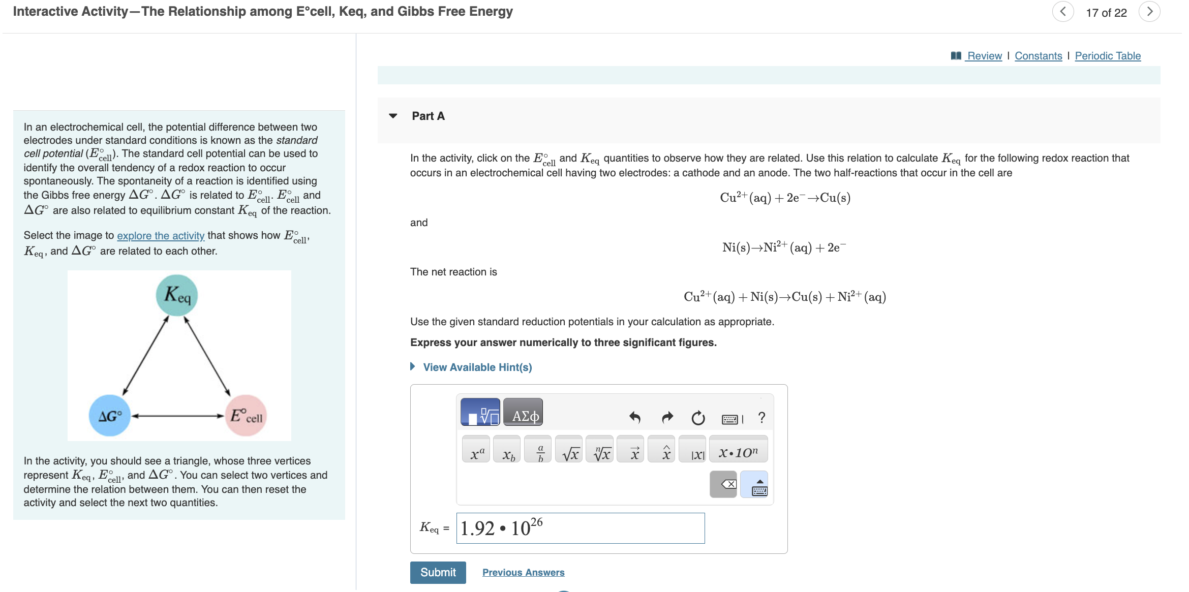Click the Submit button
This screenshot has height=592, width=1189.
pyautogui.click(x=438, y=572)
